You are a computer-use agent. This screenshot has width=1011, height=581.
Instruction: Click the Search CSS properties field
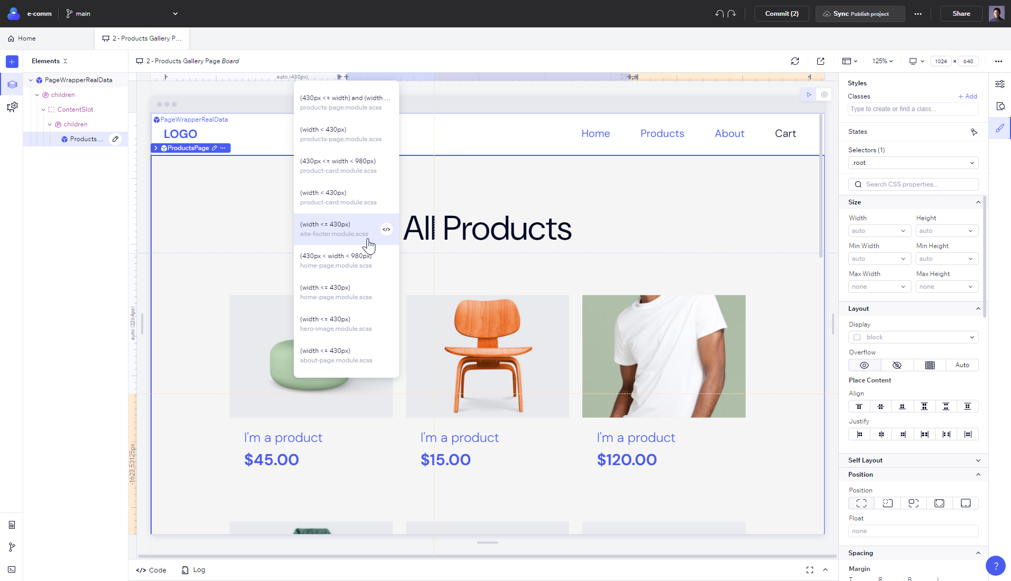point(913,184)
